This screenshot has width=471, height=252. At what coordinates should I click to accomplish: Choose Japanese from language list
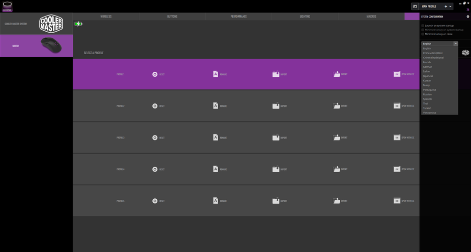tap(439, 76)
